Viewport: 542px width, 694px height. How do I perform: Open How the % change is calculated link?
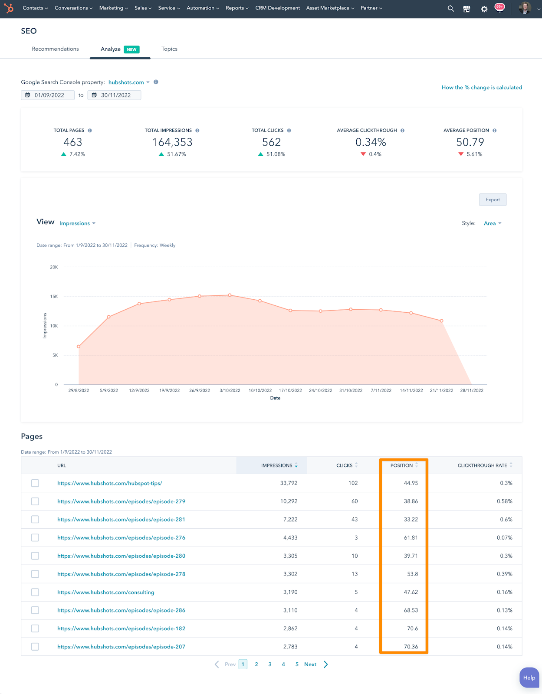click(x=482, y=88)
